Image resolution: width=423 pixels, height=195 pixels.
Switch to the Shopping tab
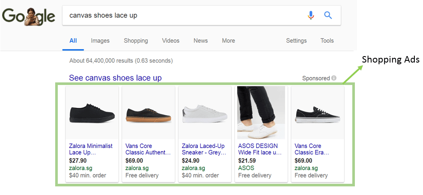pos(136,41)
